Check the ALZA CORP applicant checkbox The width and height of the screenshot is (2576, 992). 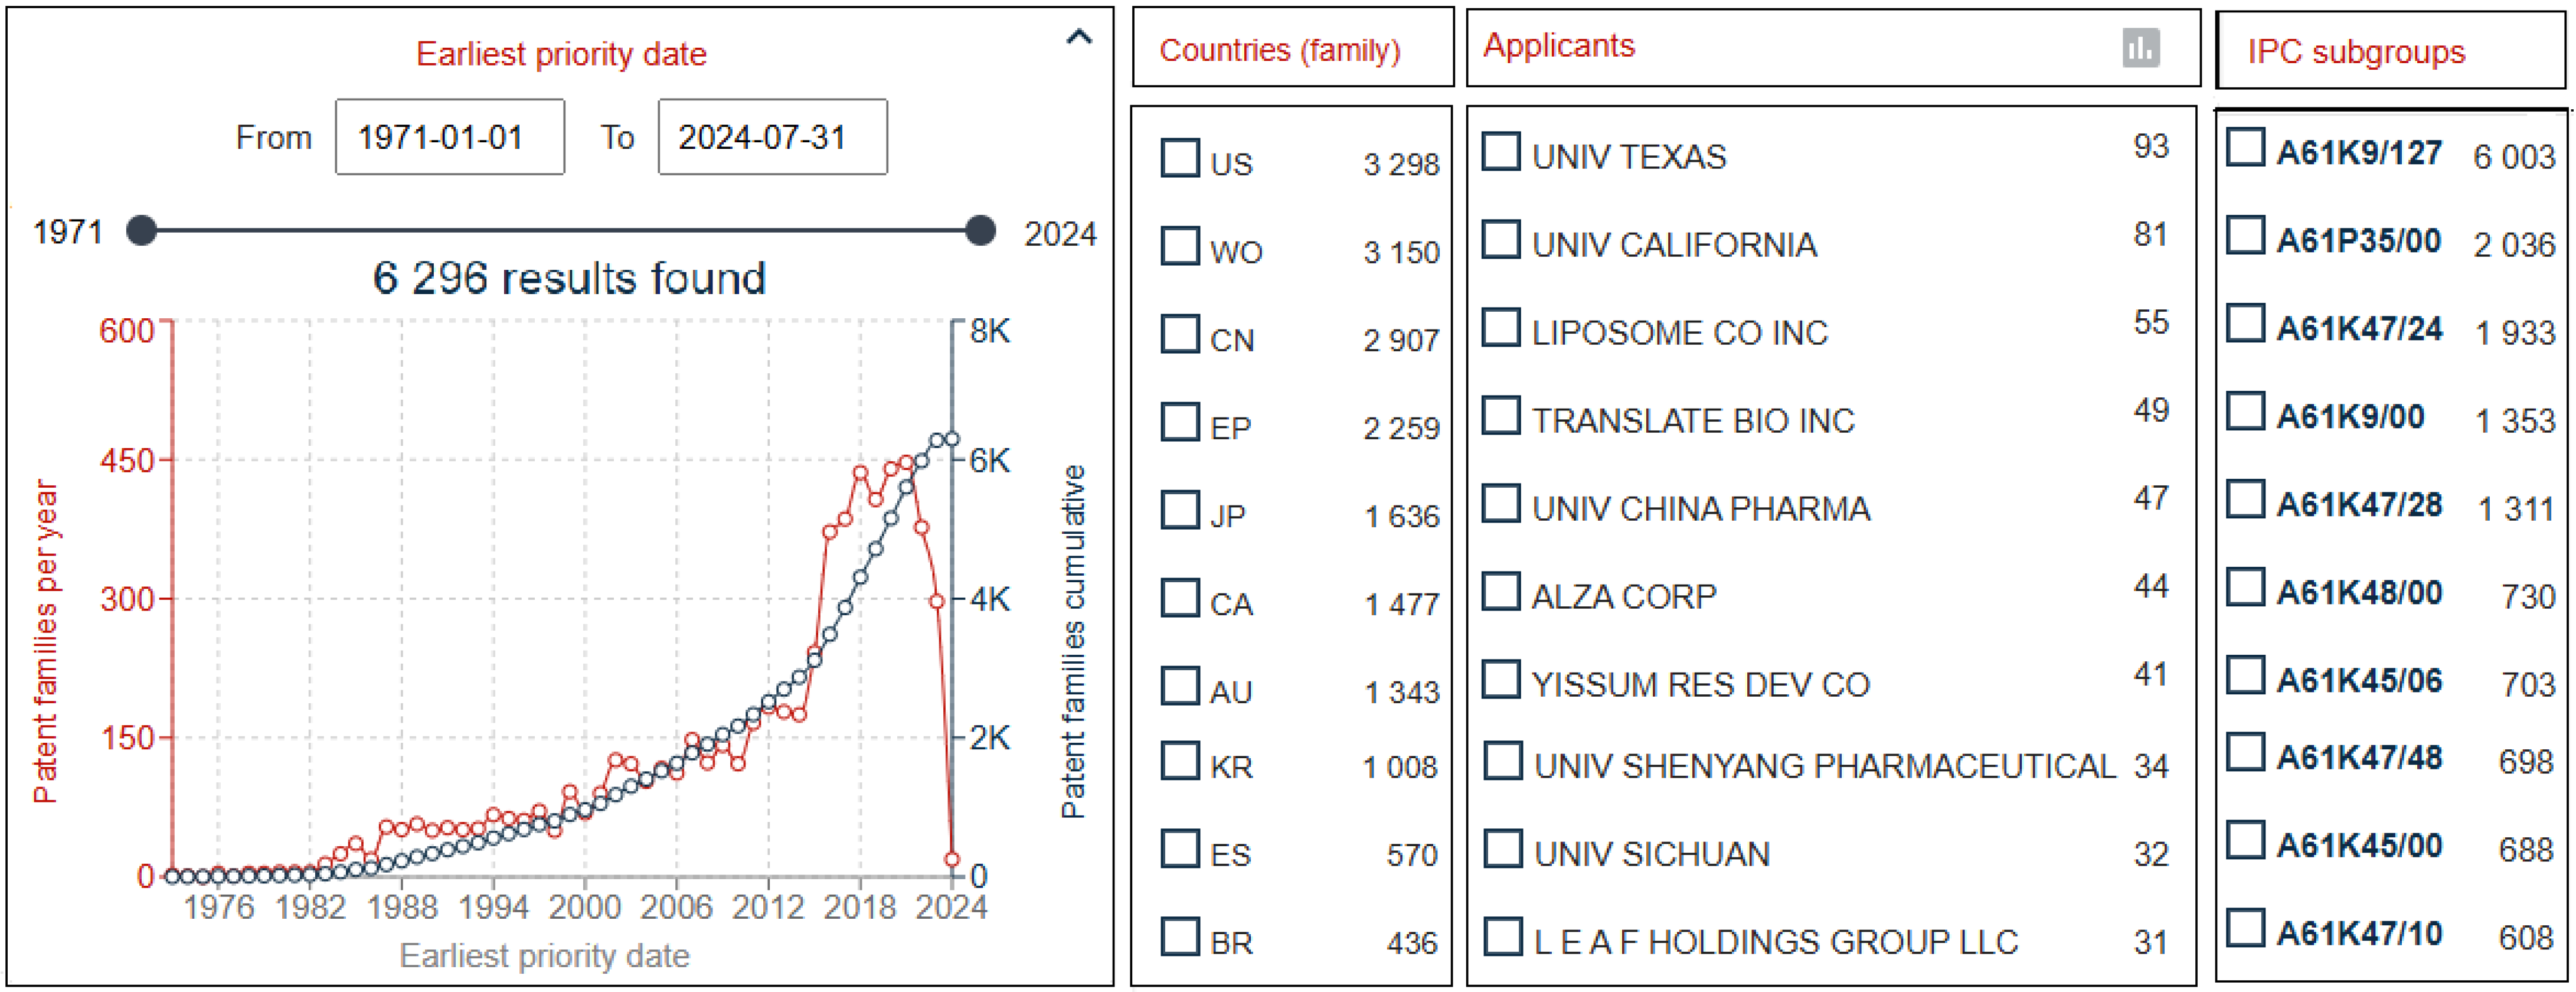1500,591
